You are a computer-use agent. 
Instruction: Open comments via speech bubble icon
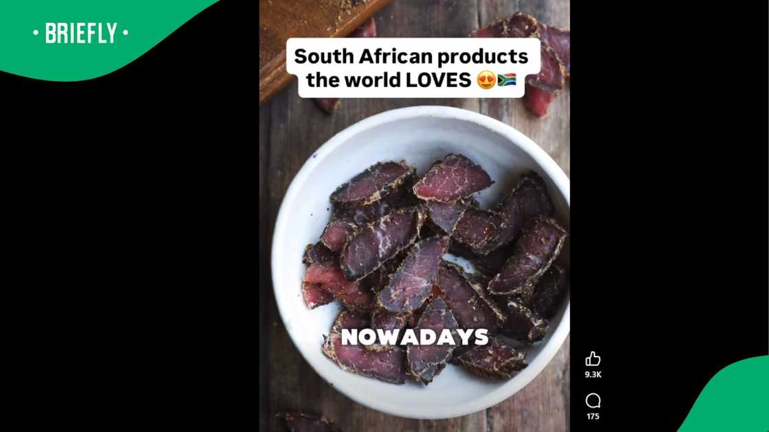[593, 400]
